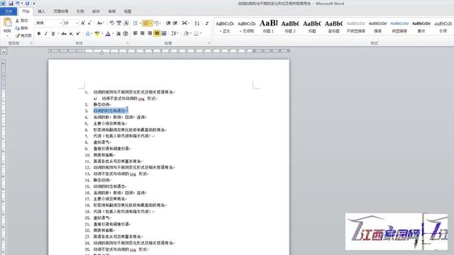Open the line spacing dropdown
This screenshot has height=255, width=454.
pos(175,33)
